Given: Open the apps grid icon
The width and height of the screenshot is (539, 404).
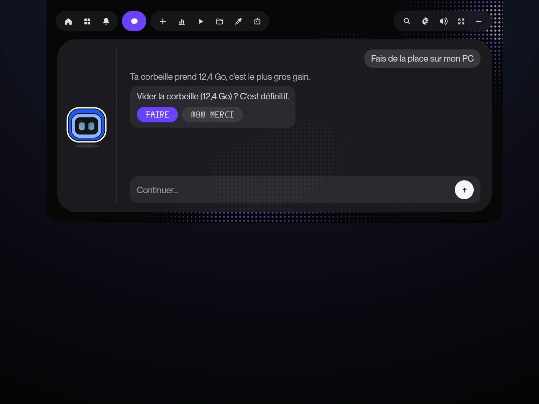Looking at the screenshot, I should 87,22.
